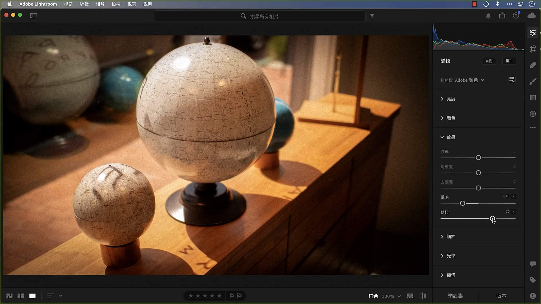
Task: Open the radial gradient tool
Action: click(x=533, y=114)
